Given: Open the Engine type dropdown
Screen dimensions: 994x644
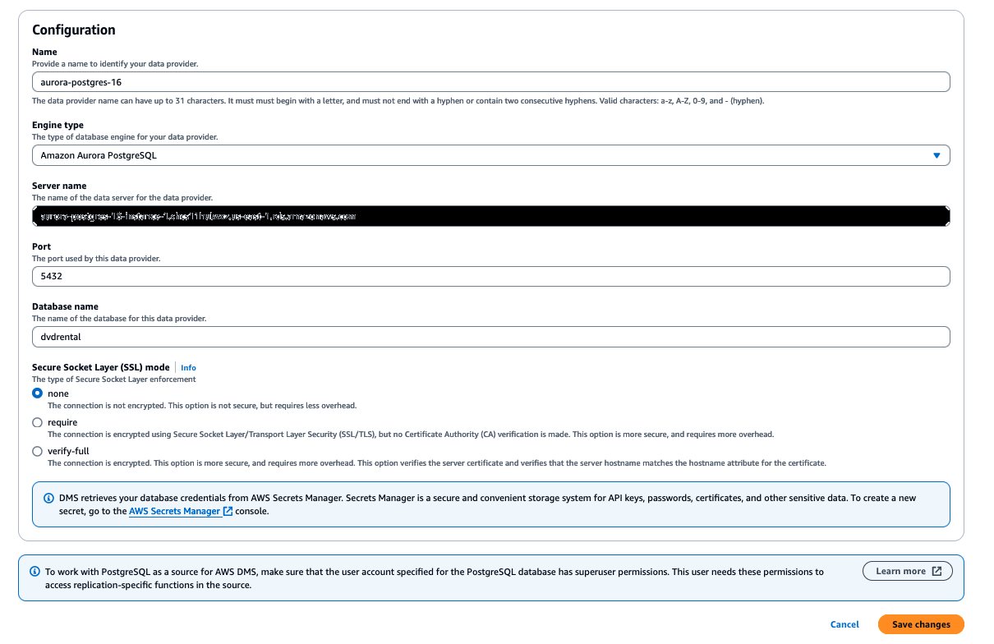Looking at the screenshot, I should tap(490, 155).
